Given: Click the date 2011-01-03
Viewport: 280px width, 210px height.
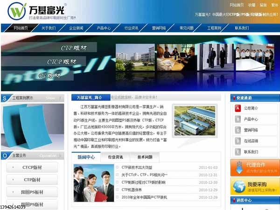Looking at the screenshot, I should tap(208, 168).
